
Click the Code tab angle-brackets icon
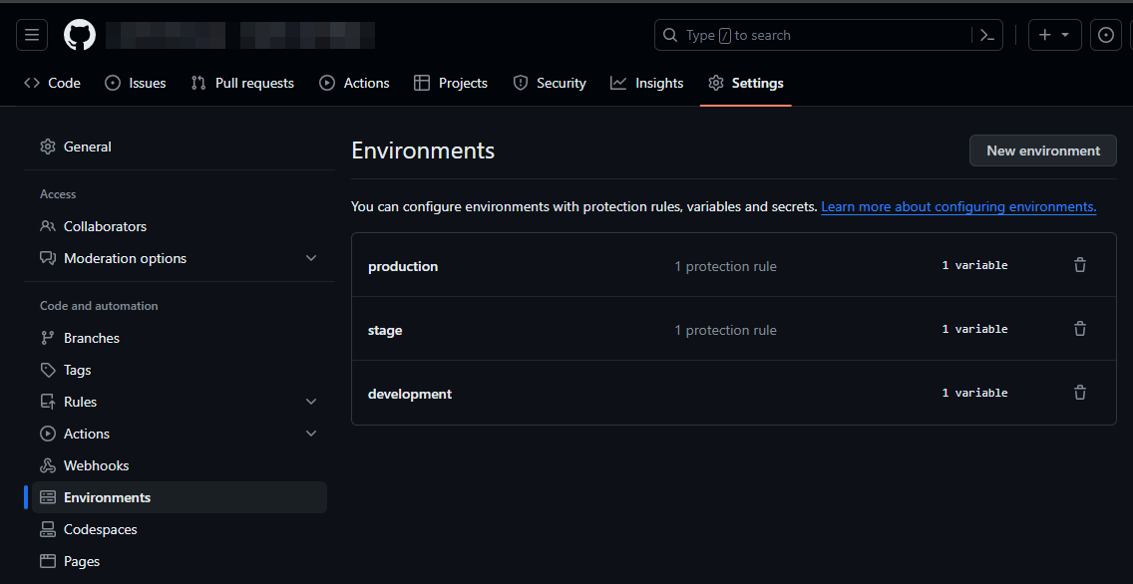32,83
